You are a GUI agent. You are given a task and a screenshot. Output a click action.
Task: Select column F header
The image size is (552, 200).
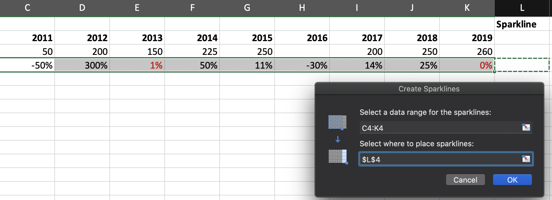[x=192, y=8]
